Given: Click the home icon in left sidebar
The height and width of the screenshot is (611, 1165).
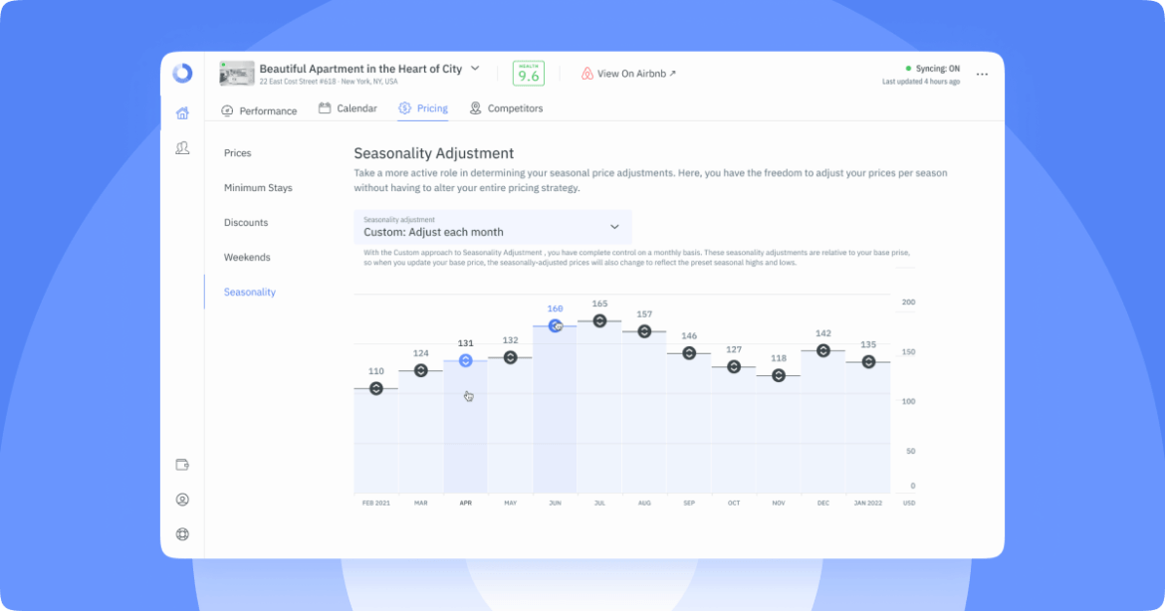Looking at the screenshot, I should coord(182,113).
